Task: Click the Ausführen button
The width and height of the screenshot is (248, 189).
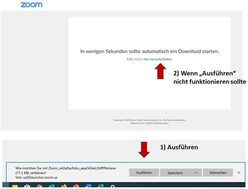Action: [x=144, y=172]
